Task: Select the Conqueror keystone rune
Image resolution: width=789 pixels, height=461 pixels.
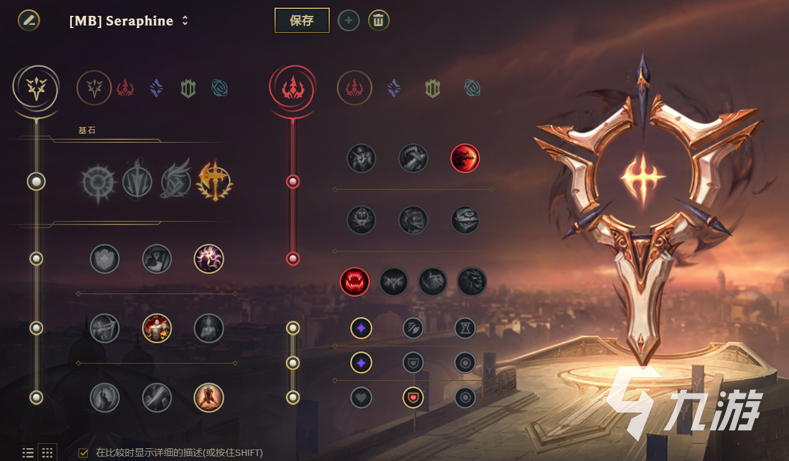Action: (x=214, y=181)
